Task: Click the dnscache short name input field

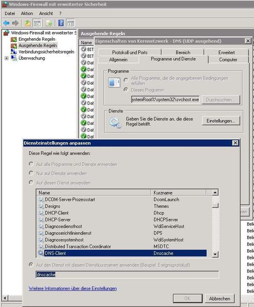Action: click(x=127, y=274)
